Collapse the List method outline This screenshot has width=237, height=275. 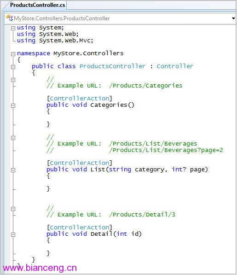(13, 170)
